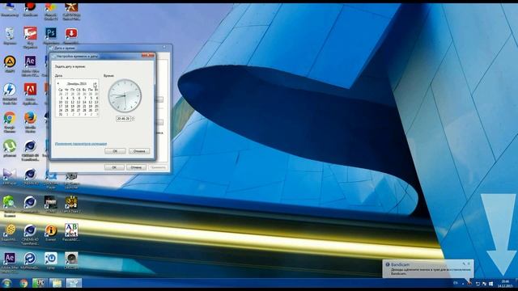Launch Mozilla Firefox from the desktop
The width and height of the screenshot is (518, 291).
tap(30, 118)
